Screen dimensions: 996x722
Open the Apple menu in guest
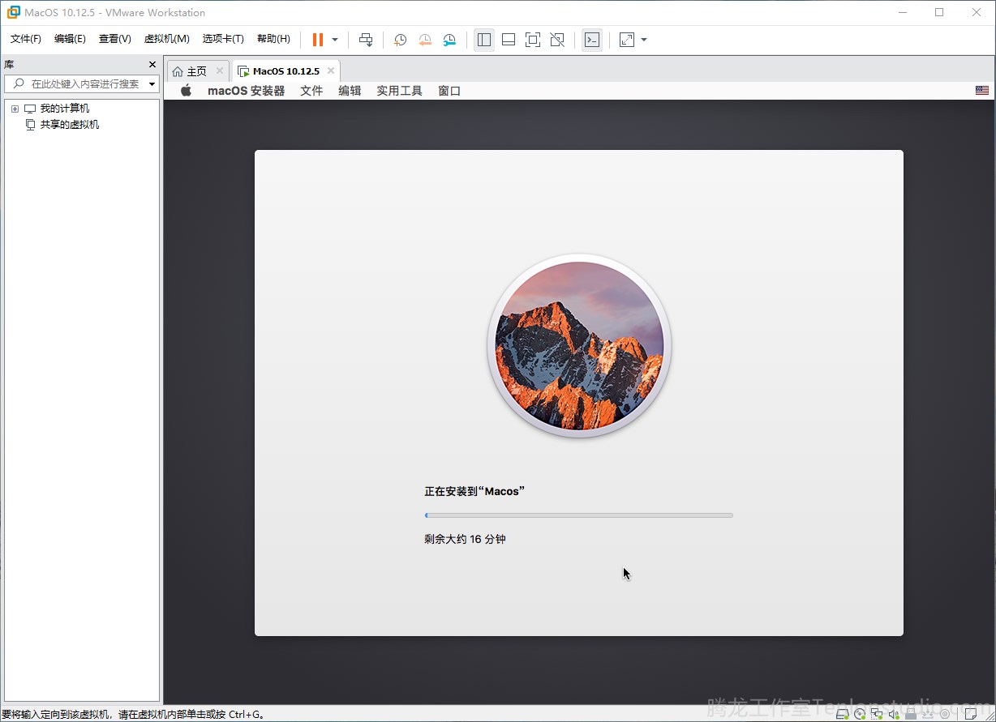186,91
